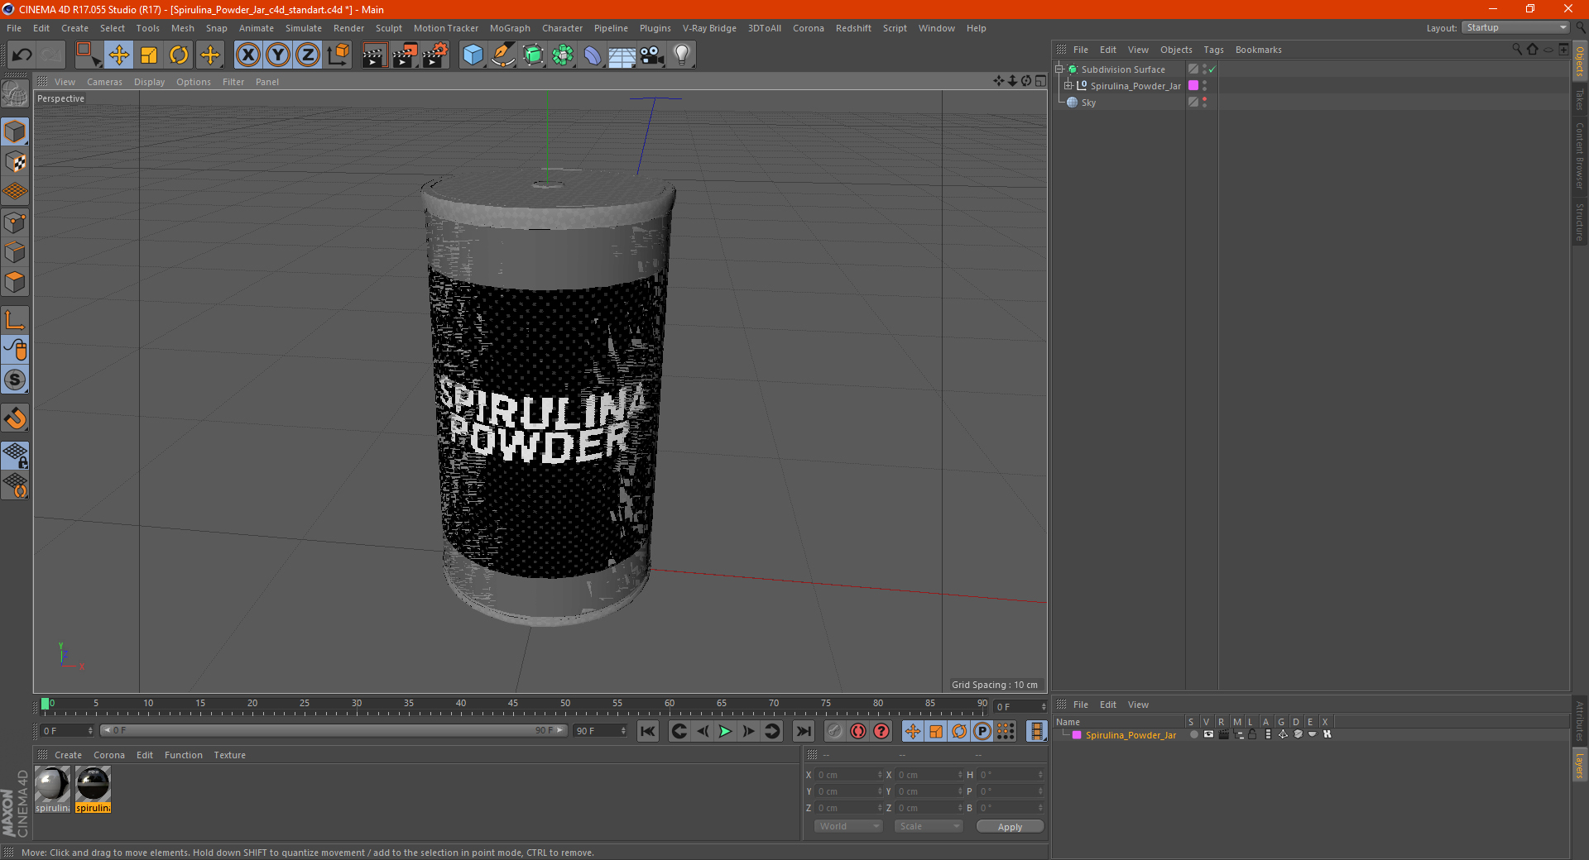Click the Undo arrow icon

(x=22, y=55)
